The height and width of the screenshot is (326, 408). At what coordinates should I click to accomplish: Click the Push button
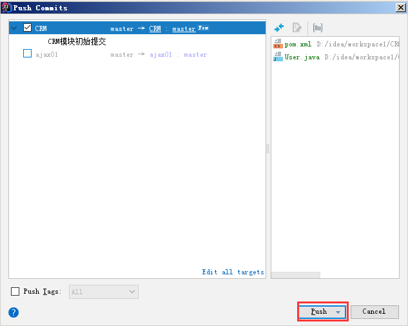(318, 312)
